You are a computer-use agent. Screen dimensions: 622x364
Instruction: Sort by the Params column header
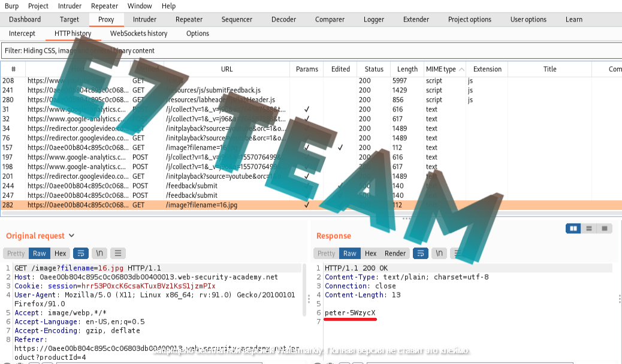pyautogui.click(x=307, y=69)
